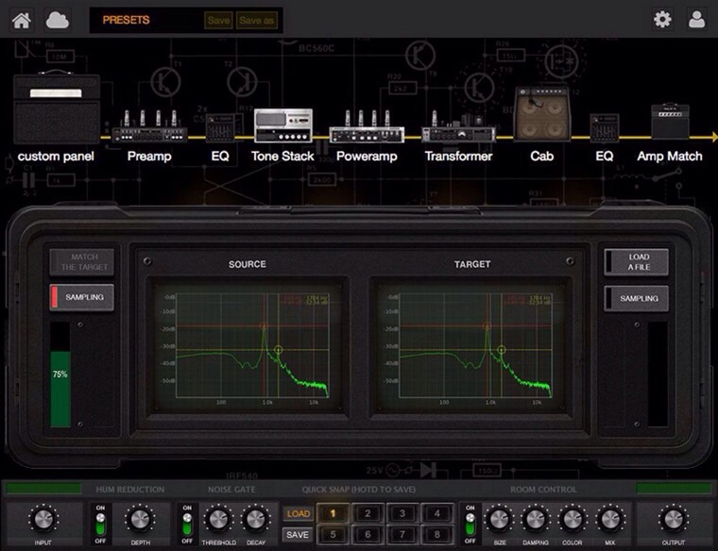
Task: Select the Transformer module
Action: pyautogui.click(x=458, y=127)
